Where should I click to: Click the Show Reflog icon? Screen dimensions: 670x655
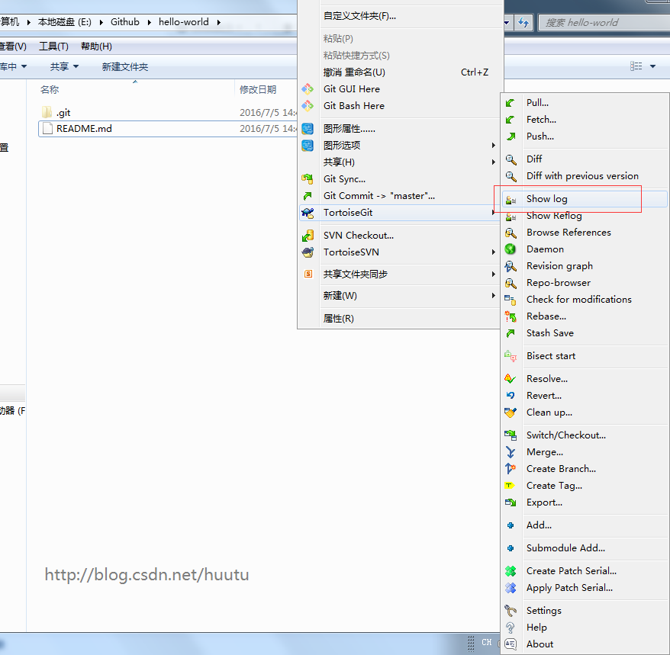511,216
